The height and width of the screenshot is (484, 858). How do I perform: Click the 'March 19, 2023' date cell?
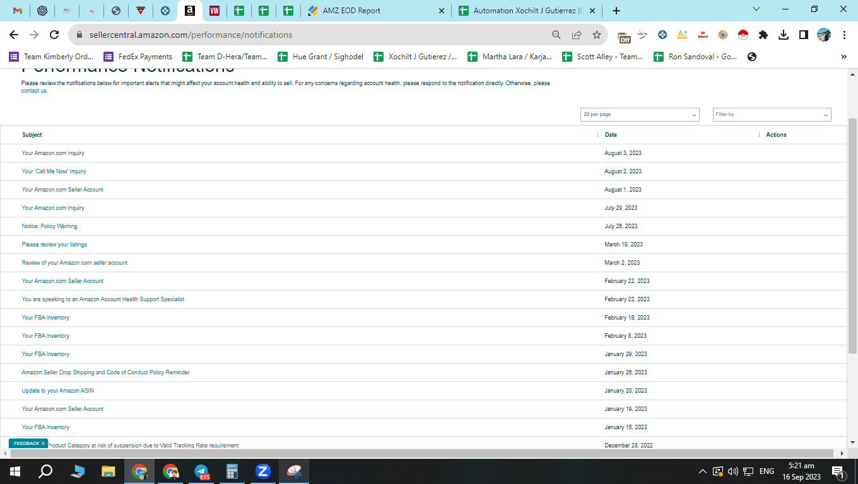coord(623,245)
